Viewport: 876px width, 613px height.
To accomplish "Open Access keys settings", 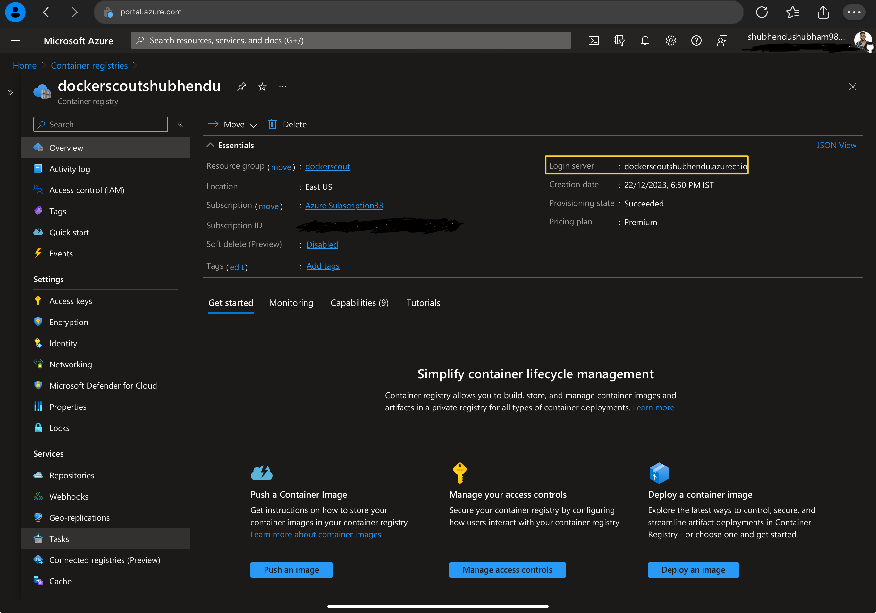I will click(x=105, y=301).
